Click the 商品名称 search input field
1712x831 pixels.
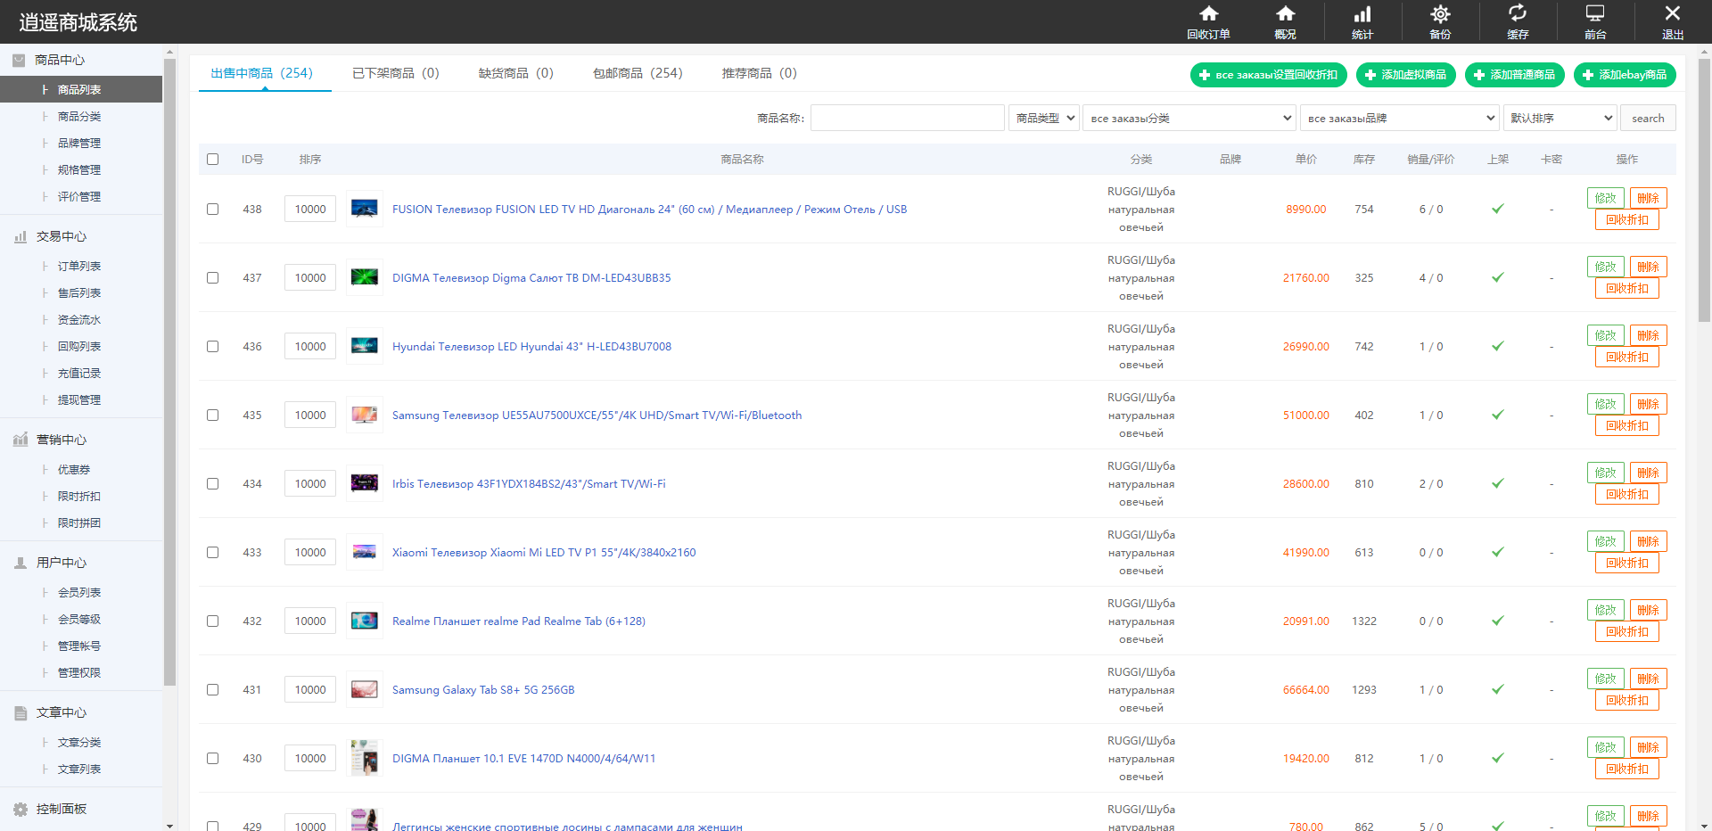(907, 118)
